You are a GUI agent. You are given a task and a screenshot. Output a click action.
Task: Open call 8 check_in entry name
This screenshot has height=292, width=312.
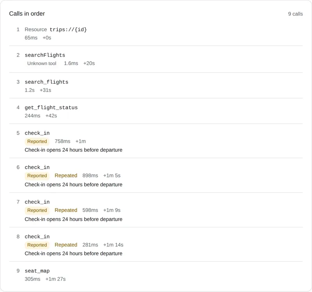point(37,237)
